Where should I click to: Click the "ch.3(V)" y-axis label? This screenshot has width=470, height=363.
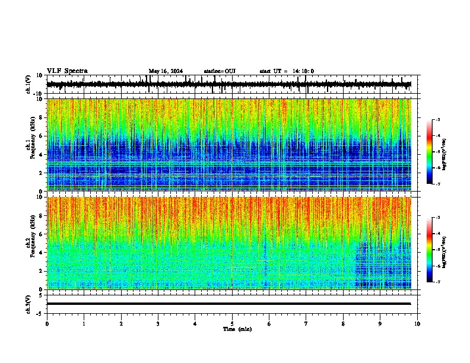pos(28,304)
